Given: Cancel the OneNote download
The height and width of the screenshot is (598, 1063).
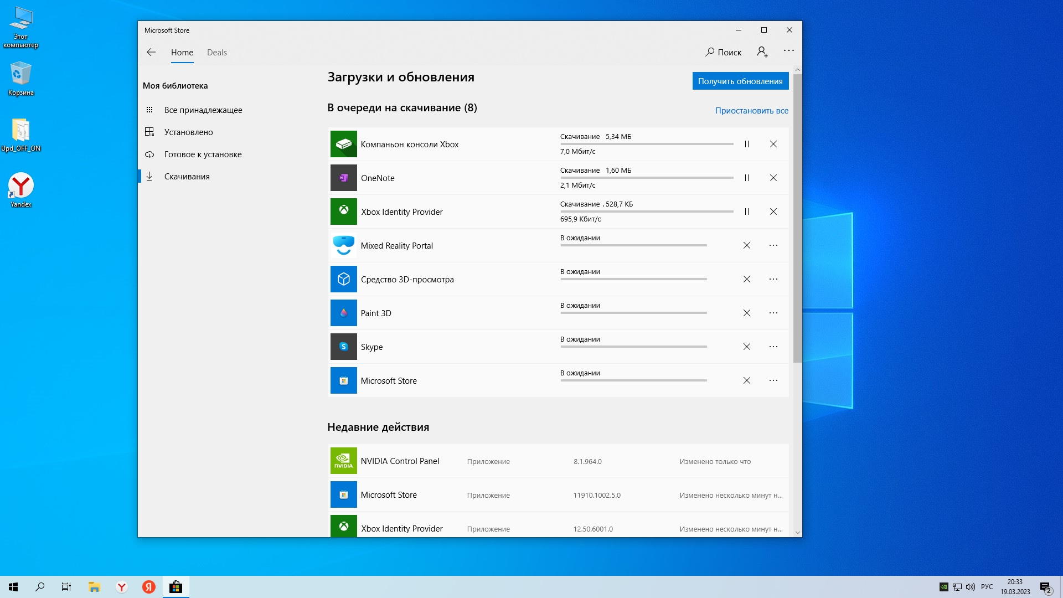Looking at the screenshot, I should pyautogui.click(x=773, y=178).
